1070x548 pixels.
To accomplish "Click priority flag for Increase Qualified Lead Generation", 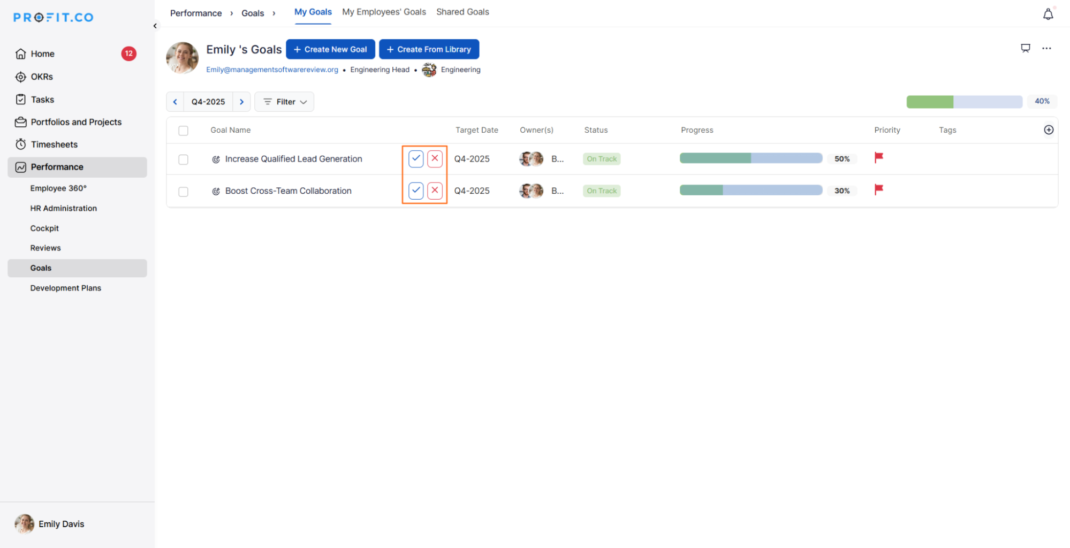I will (878, 158).
